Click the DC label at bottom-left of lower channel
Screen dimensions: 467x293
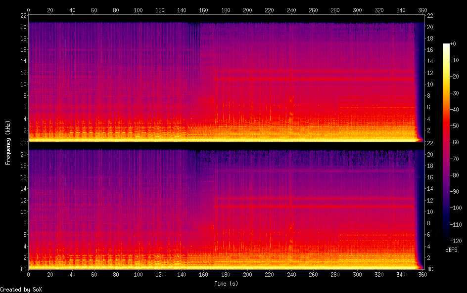[x=22, y=269]
